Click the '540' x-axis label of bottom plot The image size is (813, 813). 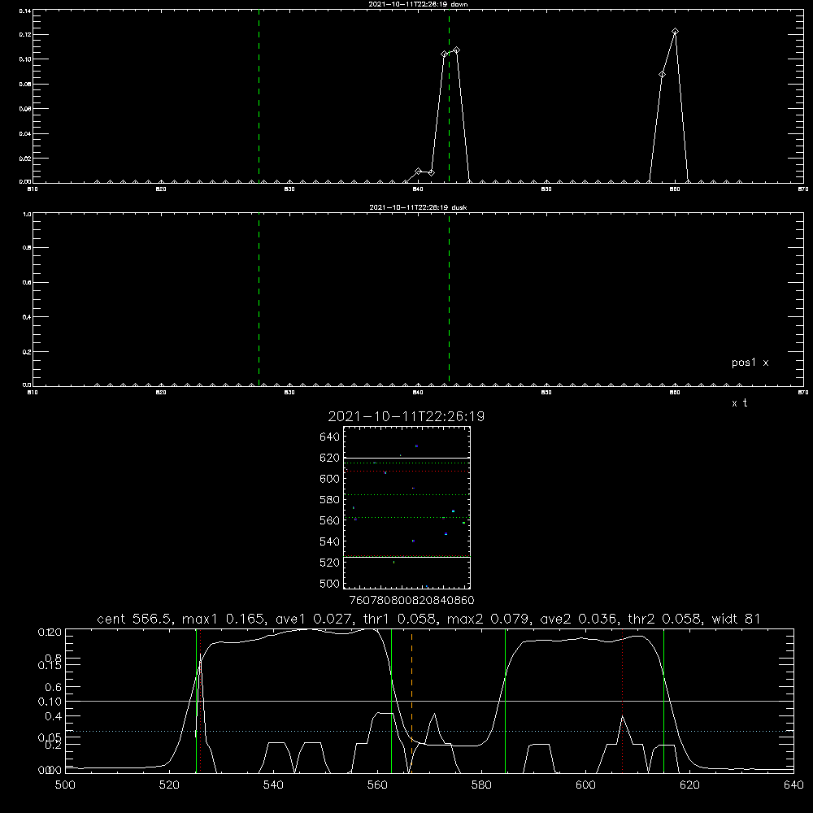(273, 785)
